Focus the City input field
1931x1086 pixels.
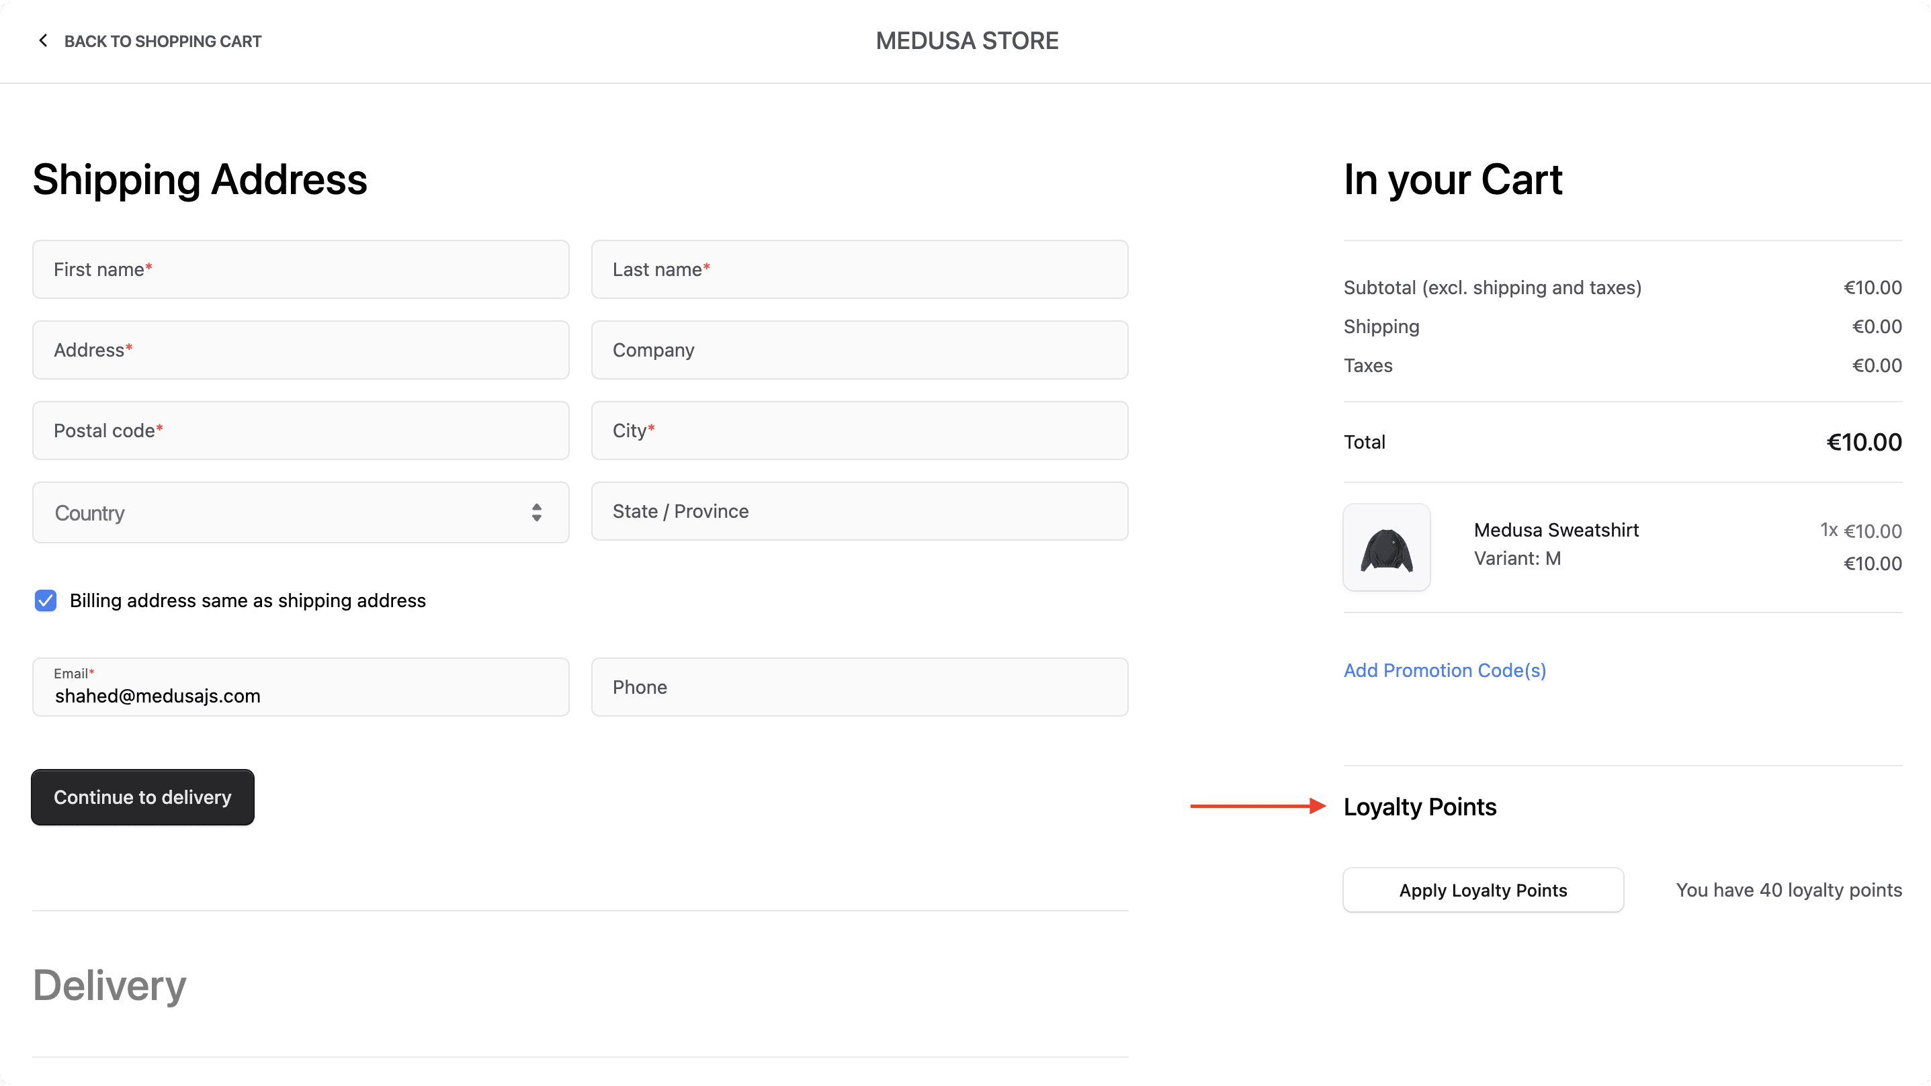click(859, 431)
